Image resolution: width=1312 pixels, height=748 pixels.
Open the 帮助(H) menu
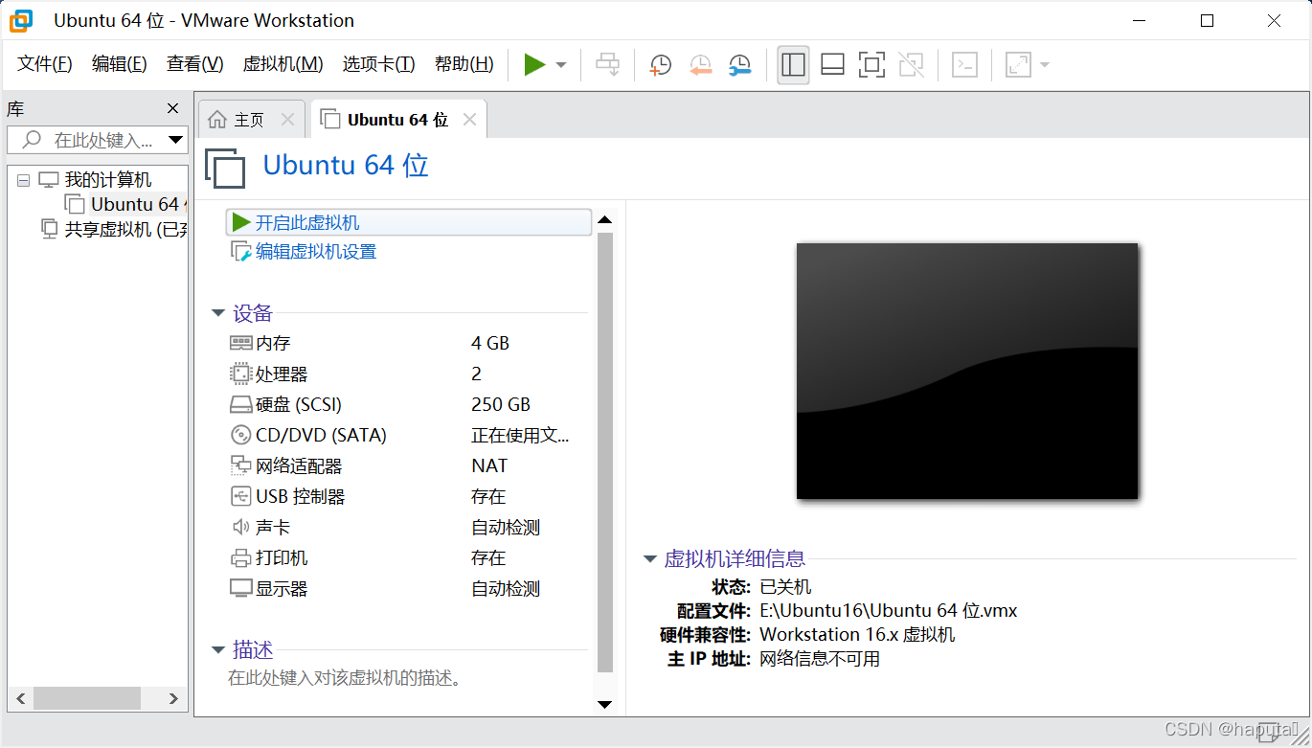(464, 64)
